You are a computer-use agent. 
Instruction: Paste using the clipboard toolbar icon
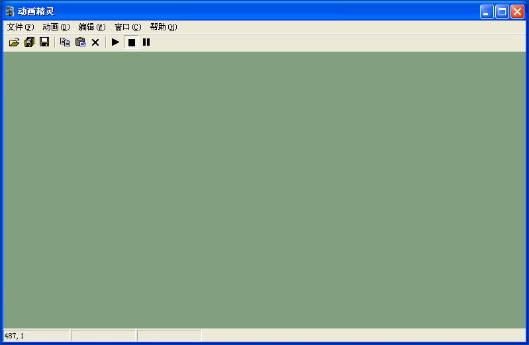click(80, 42)
